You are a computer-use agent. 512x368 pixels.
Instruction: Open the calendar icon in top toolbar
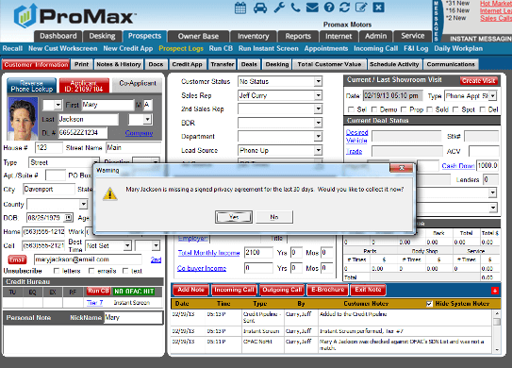(240, 8)
